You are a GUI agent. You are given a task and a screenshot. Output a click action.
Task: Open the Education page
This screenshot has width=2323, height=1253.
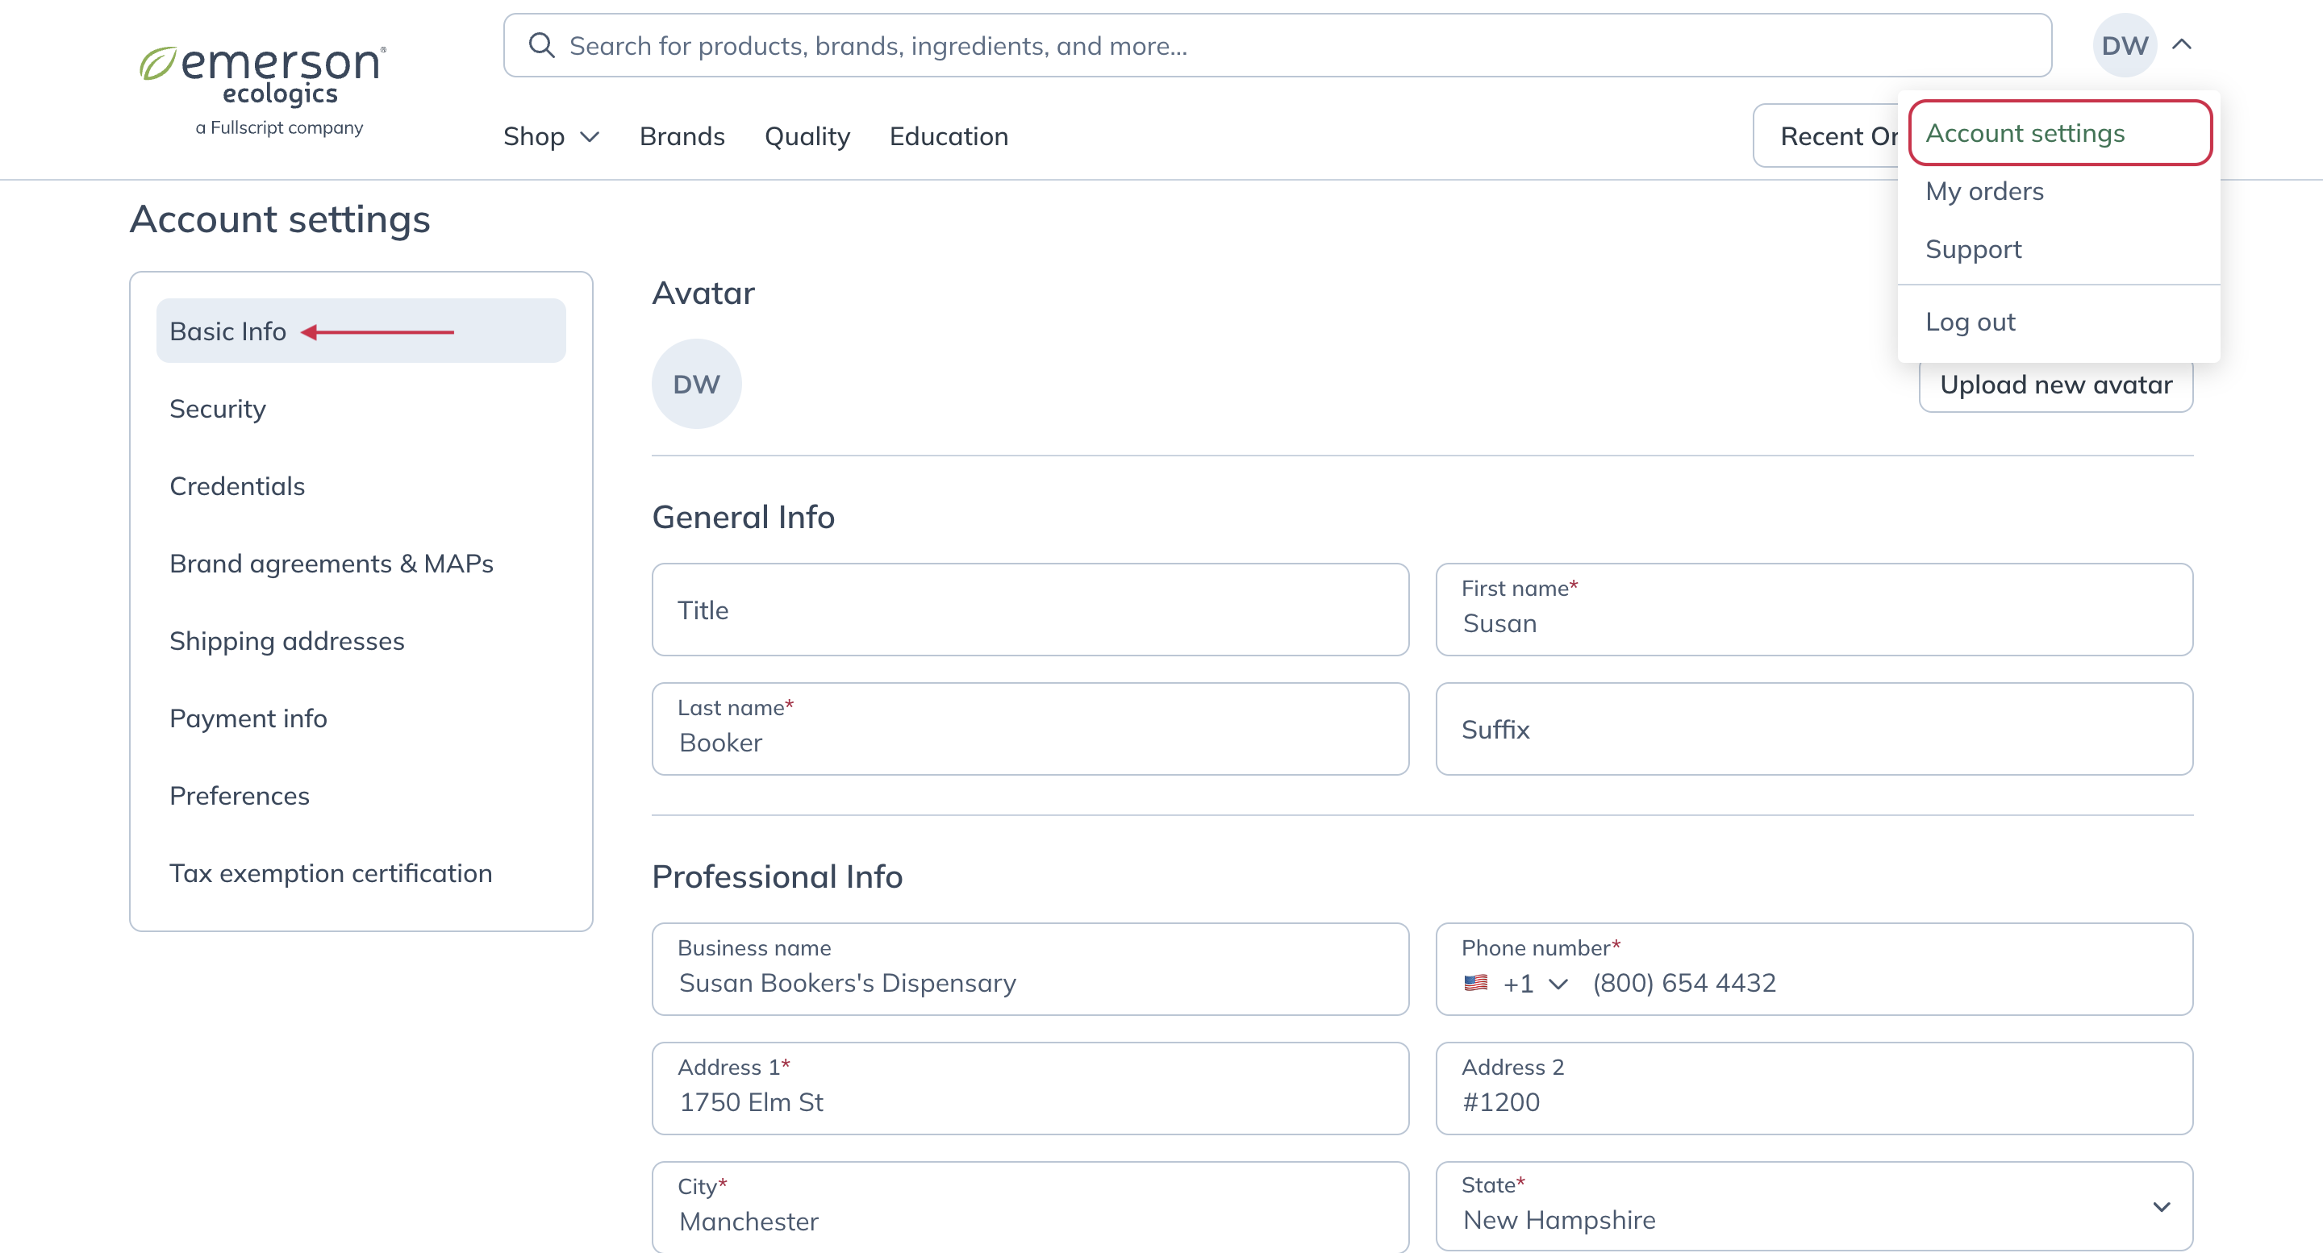[949, 136]
